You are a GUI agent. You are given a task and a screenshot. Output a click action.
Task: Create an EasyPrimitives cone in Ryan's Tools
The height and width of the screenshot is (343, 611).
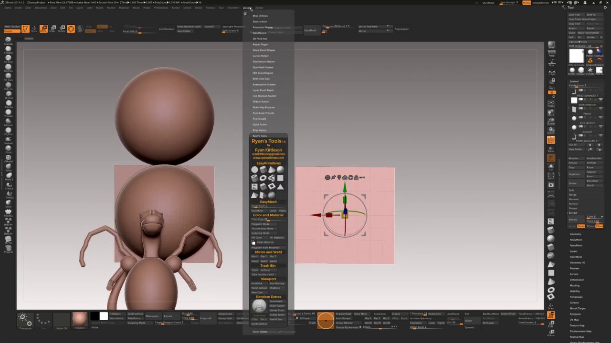(272, 169)
